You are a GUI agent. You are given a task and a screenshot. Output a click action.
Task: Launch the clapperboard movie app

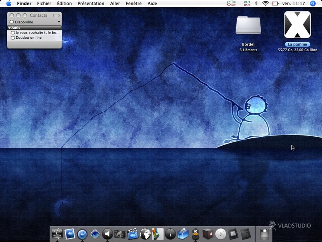coord(132,234)
